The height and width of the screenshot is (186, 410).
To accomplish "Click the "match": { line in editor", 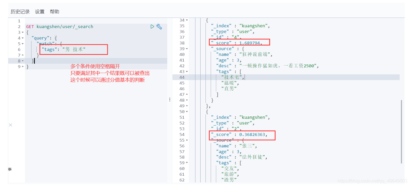I will 49,44.
